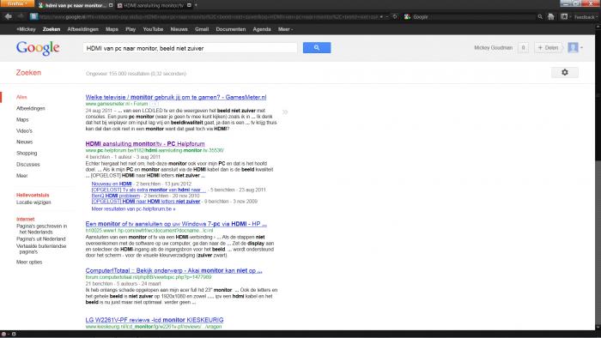Close the 'HDMI aansluiting monitor/tv' tab
Screen dimensions: 601x338
point(189,5)
